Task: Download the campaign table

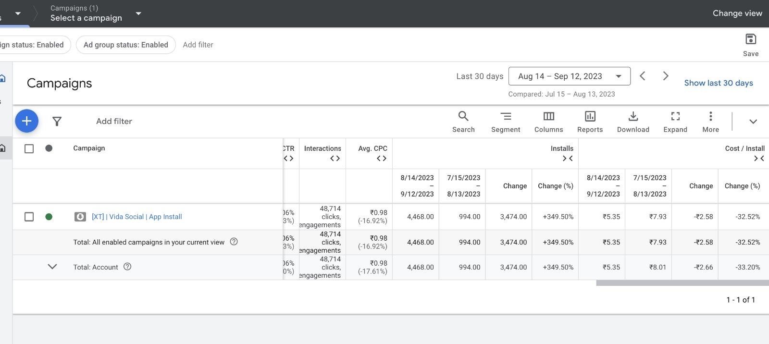Action: coord(633,122)
